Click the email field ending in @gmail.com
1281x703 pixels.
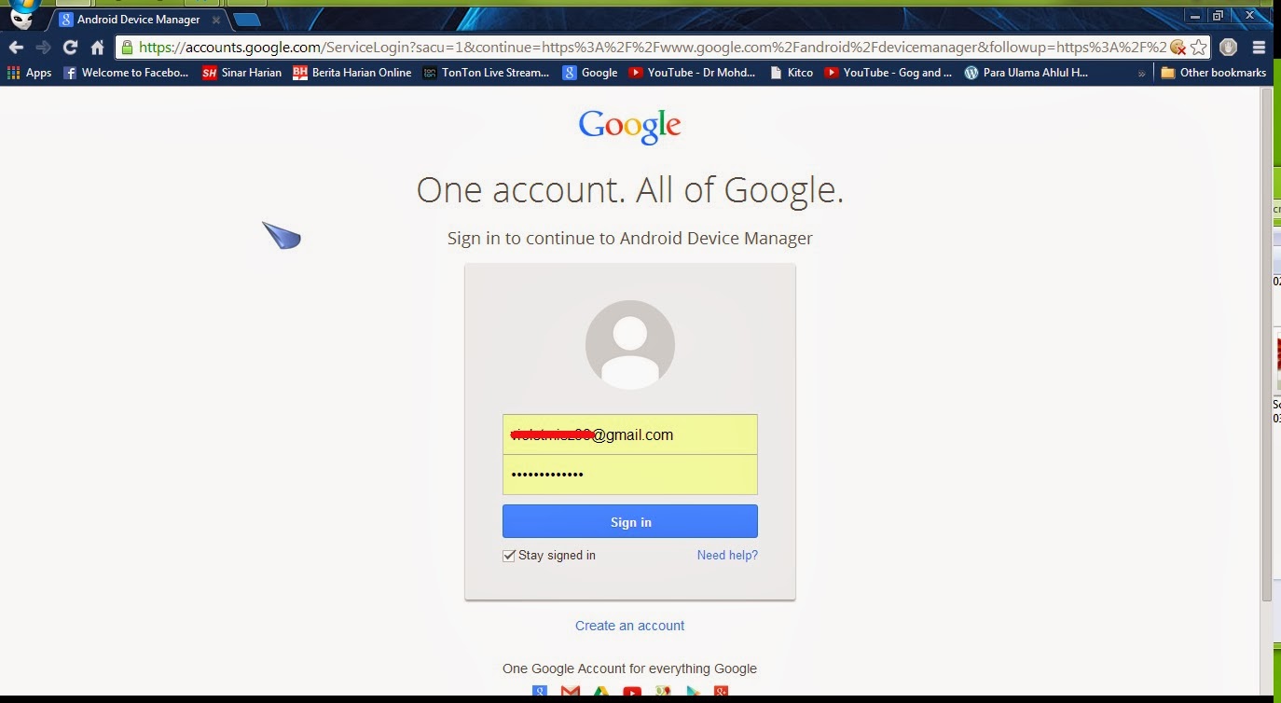[x=630, y=434]
